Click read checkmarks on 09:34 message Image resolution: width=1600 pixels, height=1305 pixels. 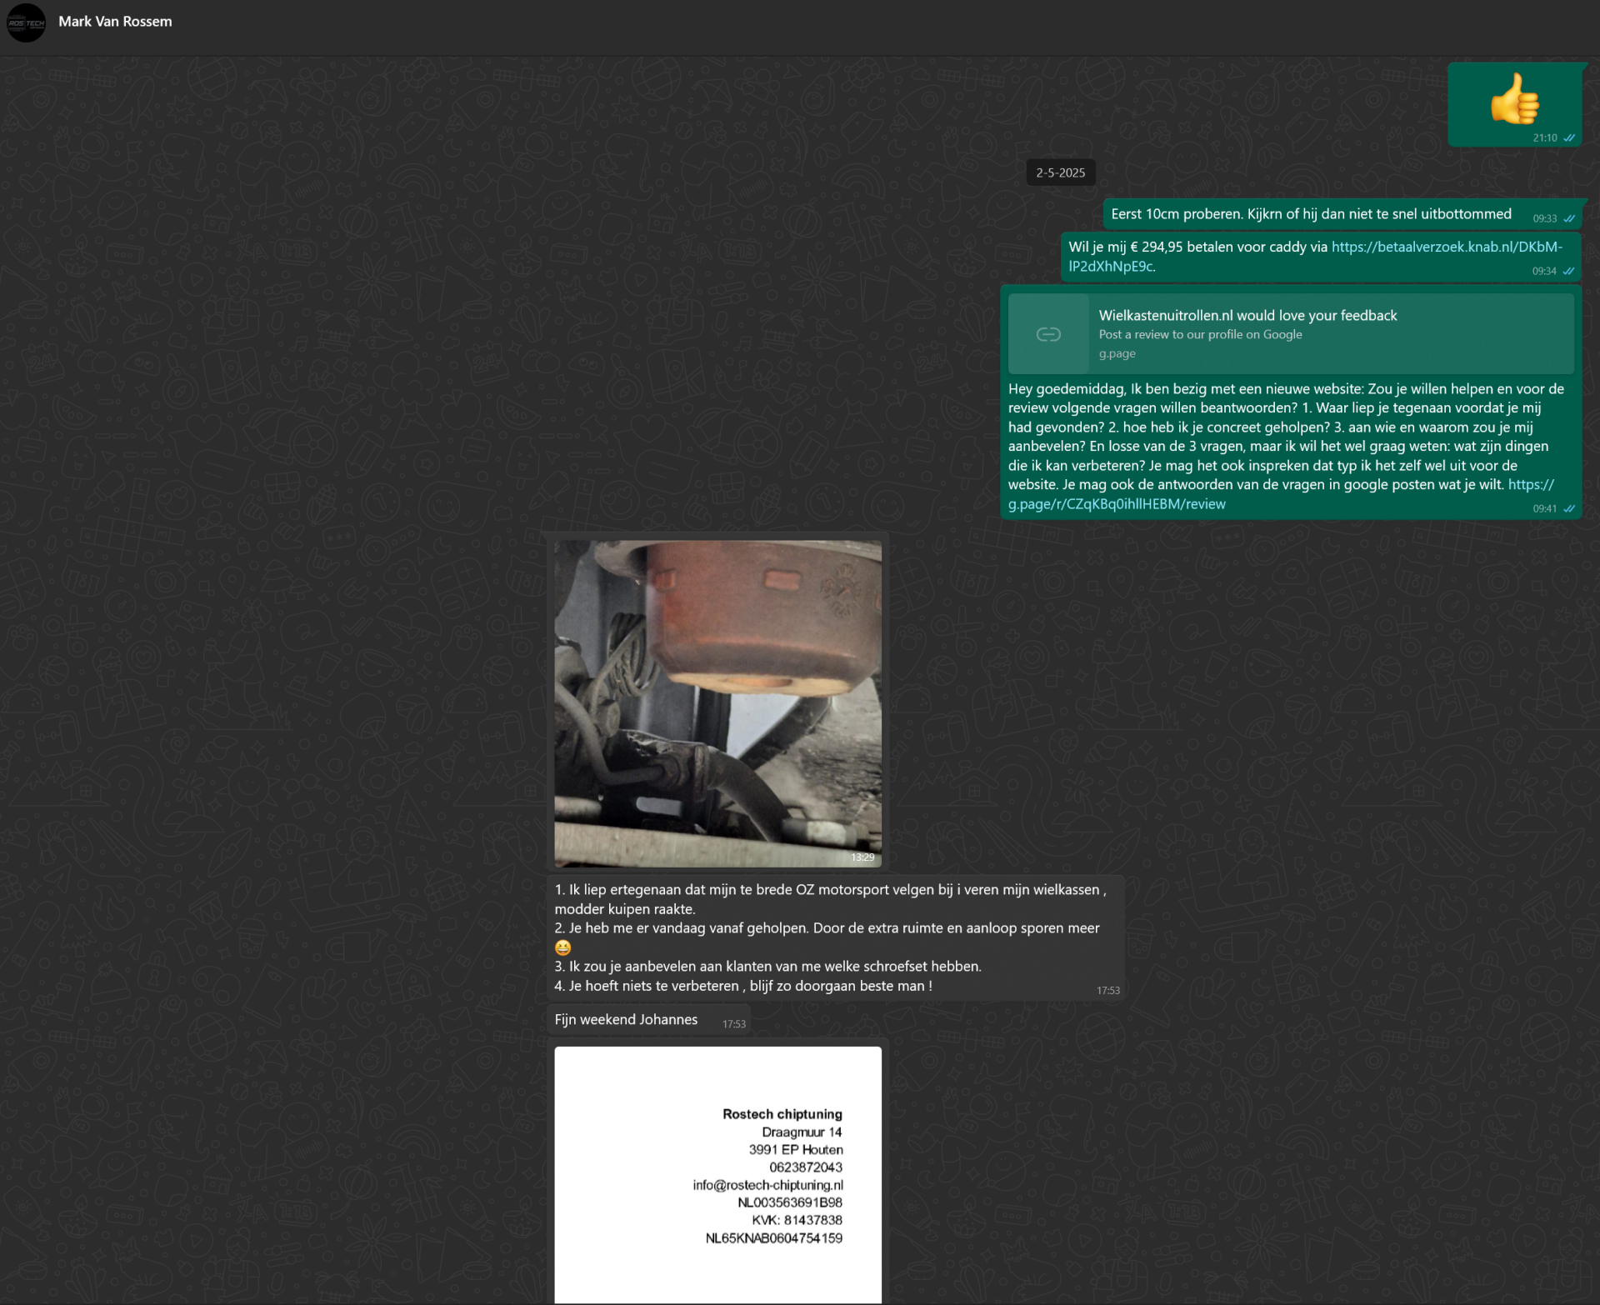[x=1568, y=271]
